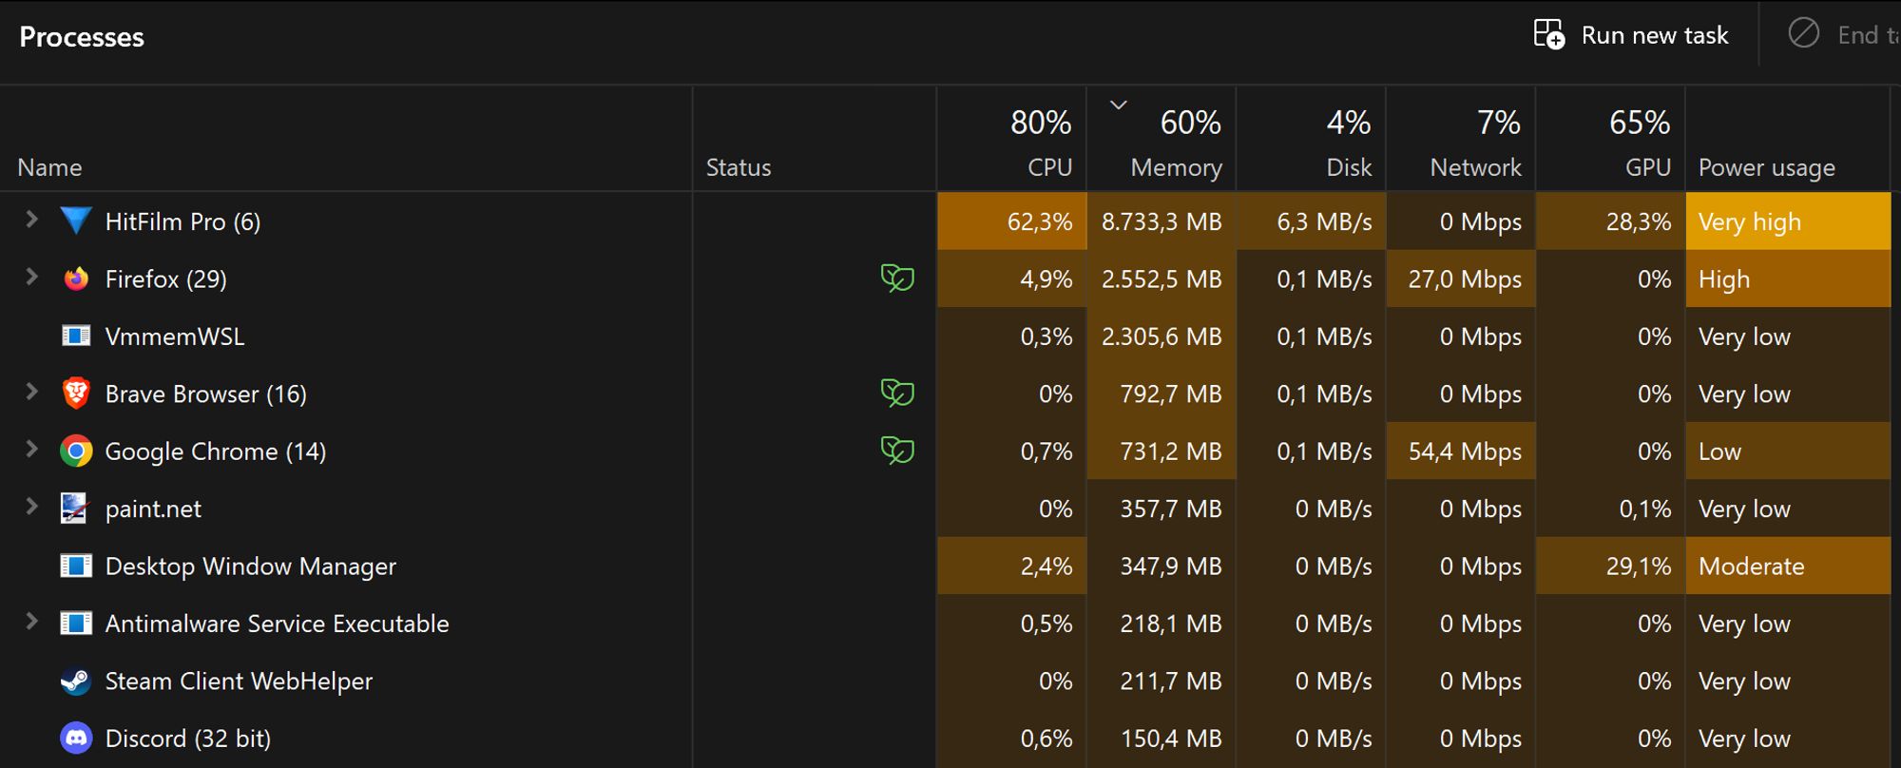
Task: Sort processes by CPU column
Action: [x=1011, y=140]
